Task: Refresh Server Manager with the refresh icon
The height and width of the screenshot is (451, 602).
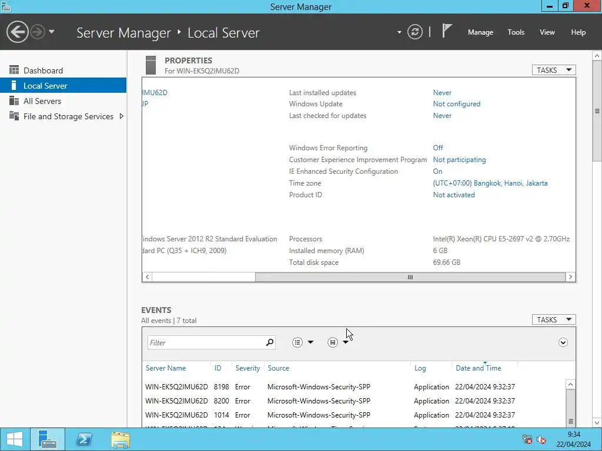Action: (415, 32)
